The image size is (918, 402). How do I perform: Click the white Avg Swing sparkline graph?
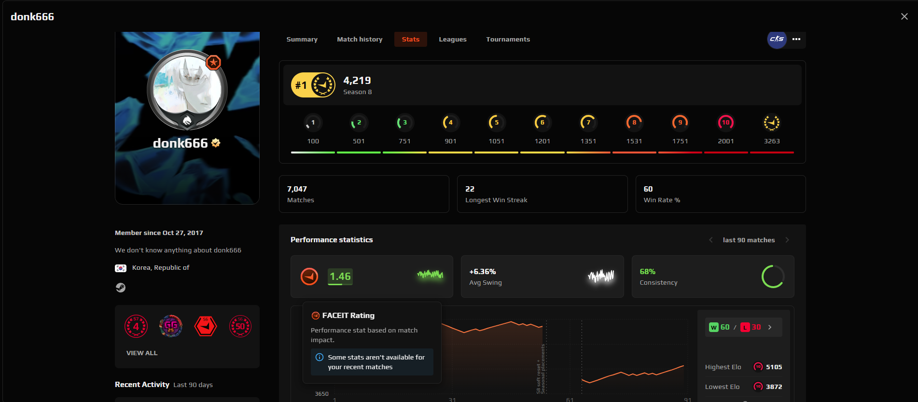point(601,276)
